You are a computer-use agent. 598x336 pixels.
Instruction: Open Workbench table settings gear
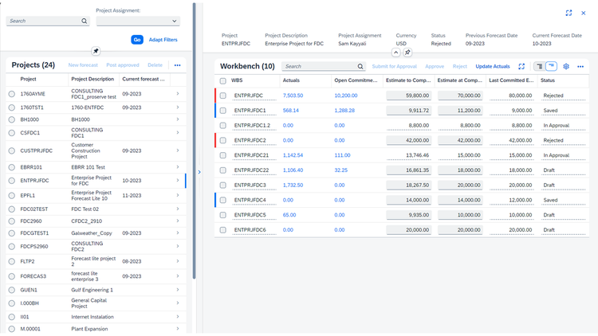pyautogui.click(x=566, y=66)
